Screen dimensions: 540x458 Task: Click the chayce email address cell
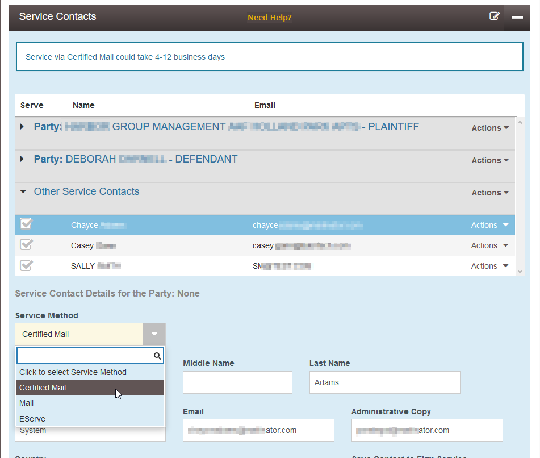click(308, 225)
